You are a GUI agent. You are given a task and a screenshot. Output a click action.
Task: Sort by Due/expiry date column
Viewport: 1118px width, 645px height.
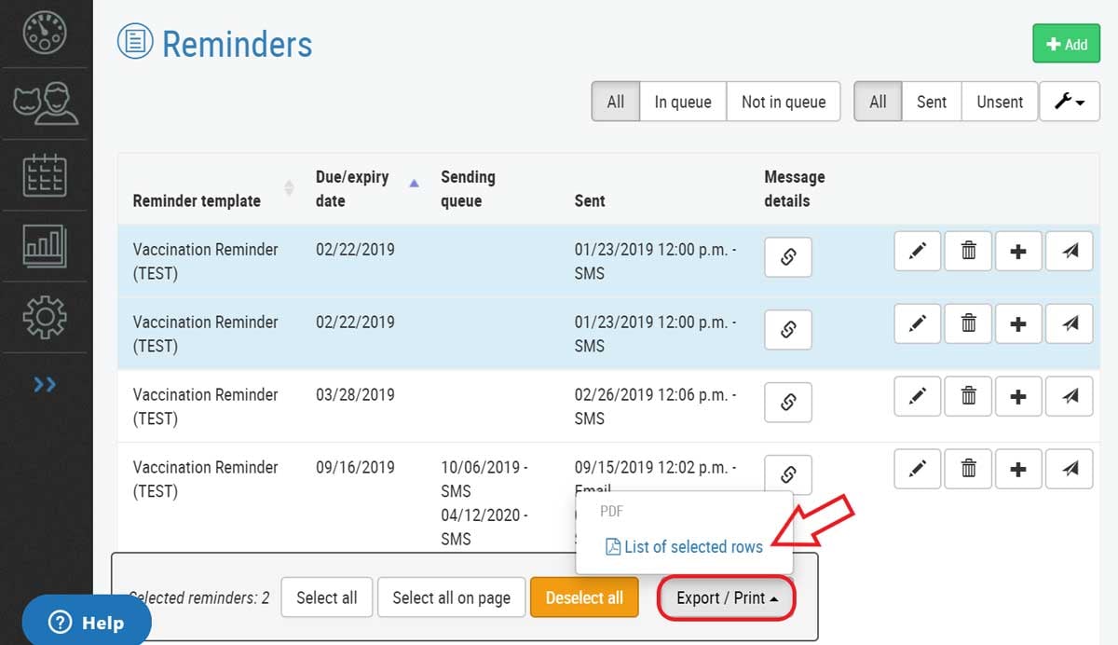click(x=352, y=188)
